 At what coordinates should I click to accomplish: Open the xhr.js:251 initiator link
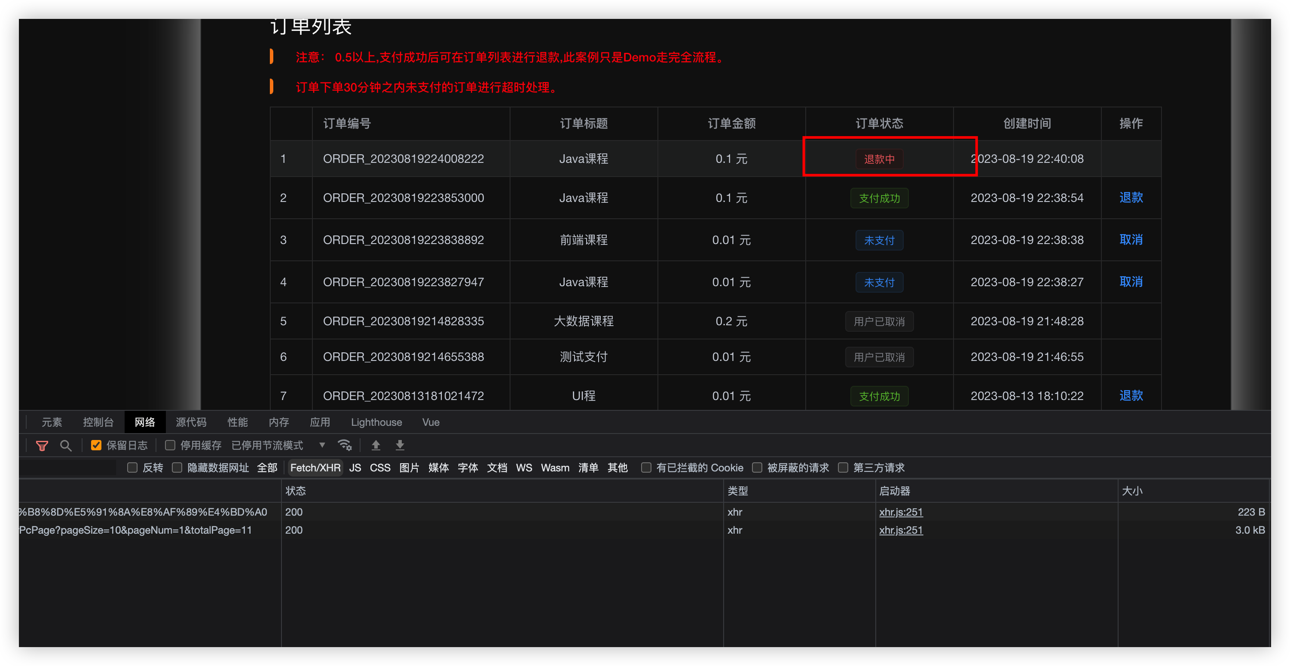coord(901,512)
